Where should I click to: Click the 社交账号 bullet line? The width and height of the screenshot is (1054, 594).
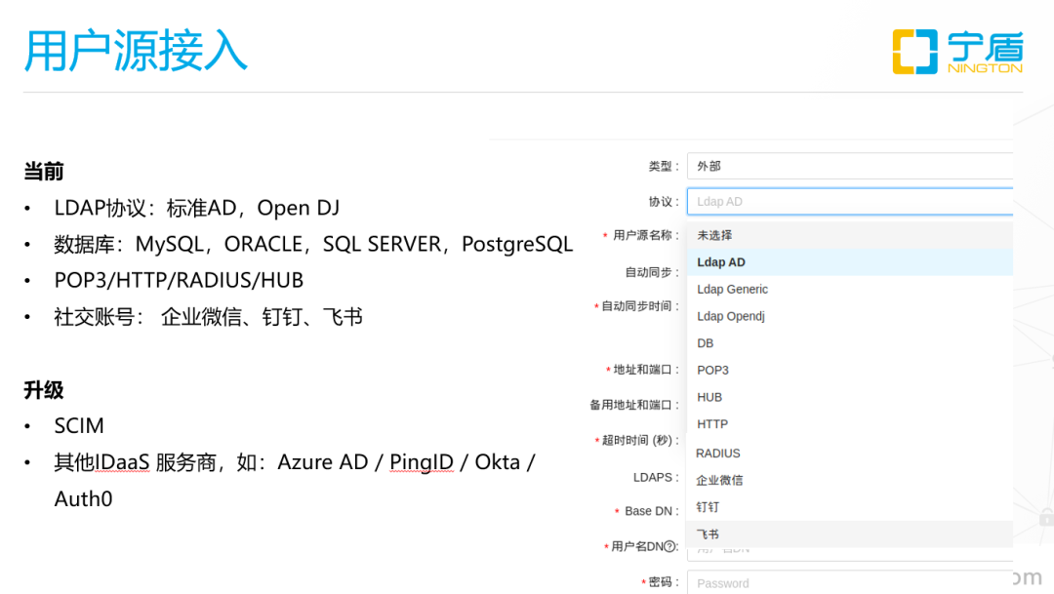coord(209,316)
